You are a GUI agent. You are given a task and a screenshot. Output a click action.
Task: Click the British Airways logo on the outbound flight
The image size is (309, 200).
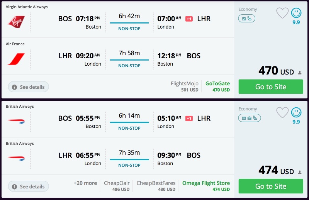16,120
